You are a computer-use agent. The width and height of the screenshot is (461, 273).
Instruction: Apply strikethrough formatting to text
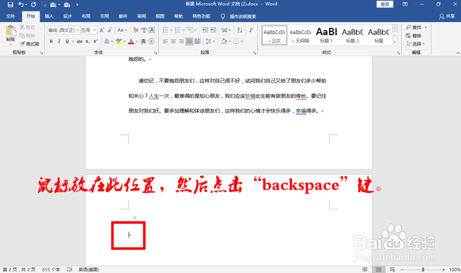coord(79,41)
